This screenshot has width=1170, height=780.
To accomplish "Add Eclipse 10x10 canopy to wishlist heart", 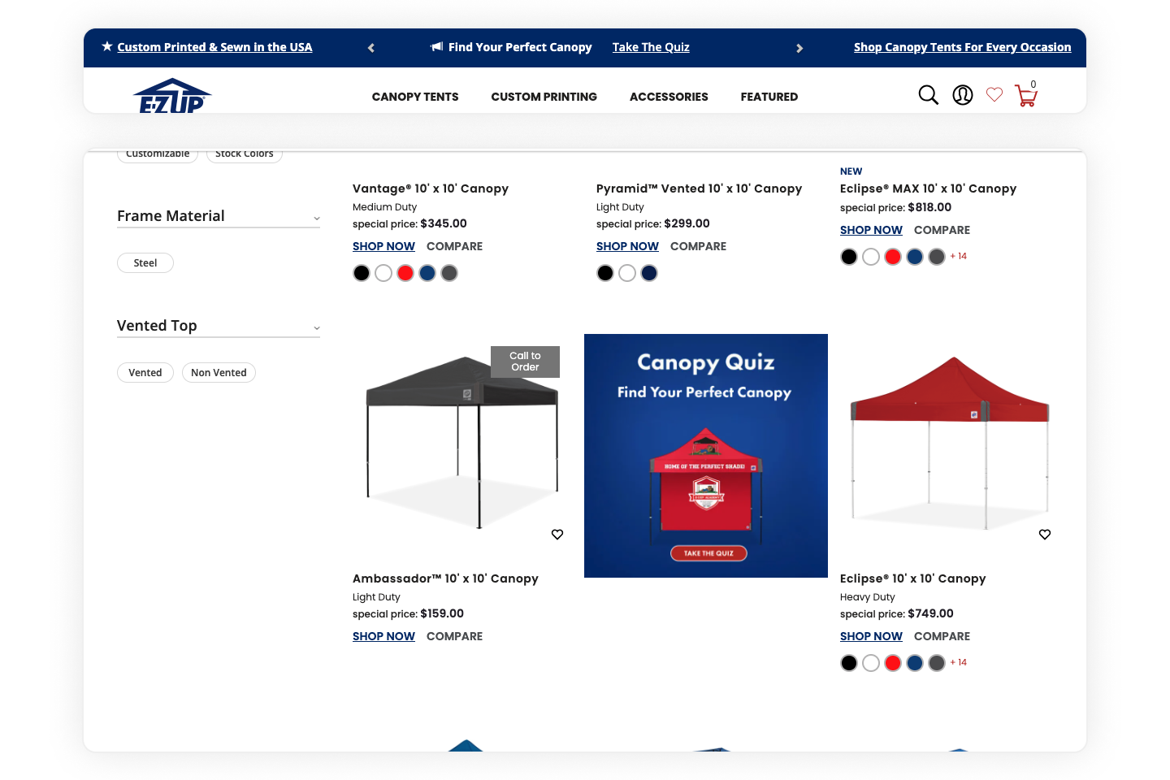I will (x=1045, y=534).
